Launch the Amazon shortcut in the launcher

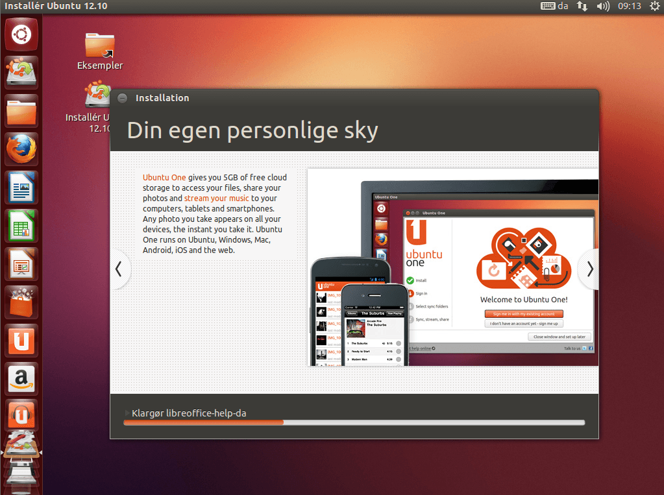point(21,378)
